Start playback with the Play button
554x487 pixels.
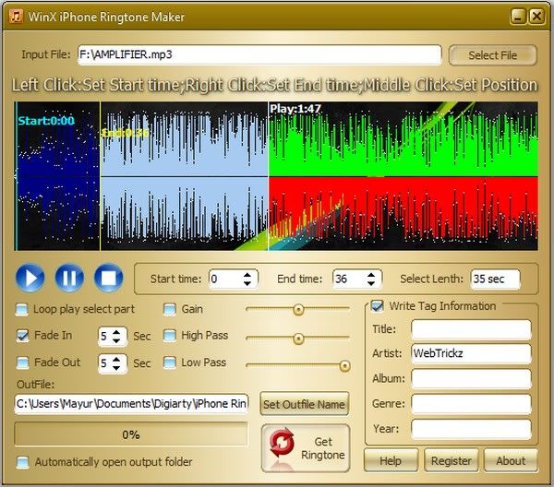click(x=30, y=278)
